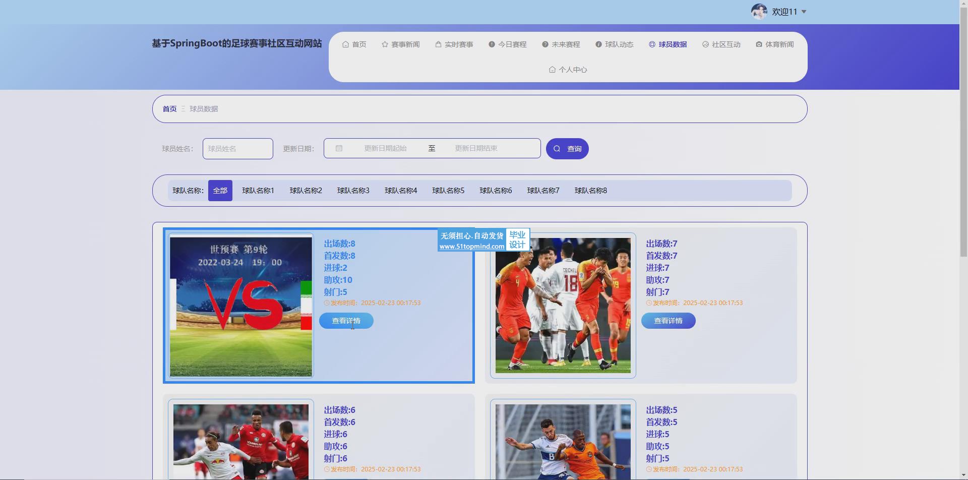The image size is (968, 480).
Task: Click the camera icon next to 体育新闻
Action: 759,44
